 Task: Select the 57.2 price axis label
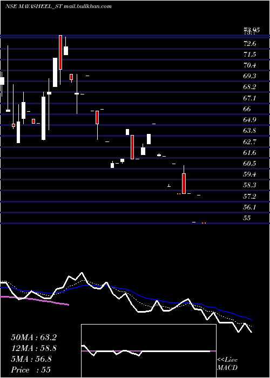249,197
